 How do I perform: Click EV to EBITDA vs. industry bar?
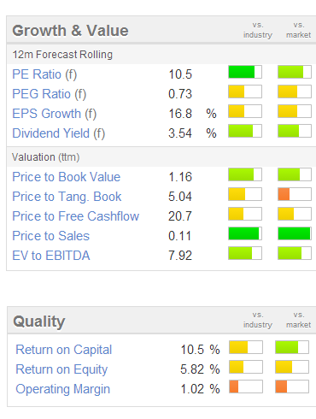(x=245, y=253)
